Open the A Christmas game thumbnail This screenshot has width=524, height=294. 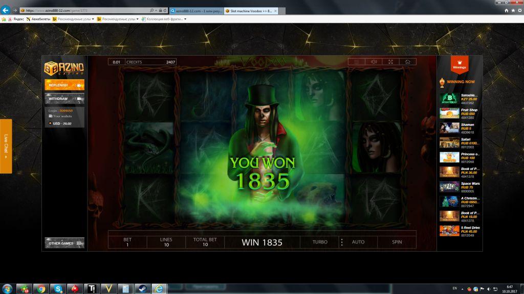(x=449, y=202)
